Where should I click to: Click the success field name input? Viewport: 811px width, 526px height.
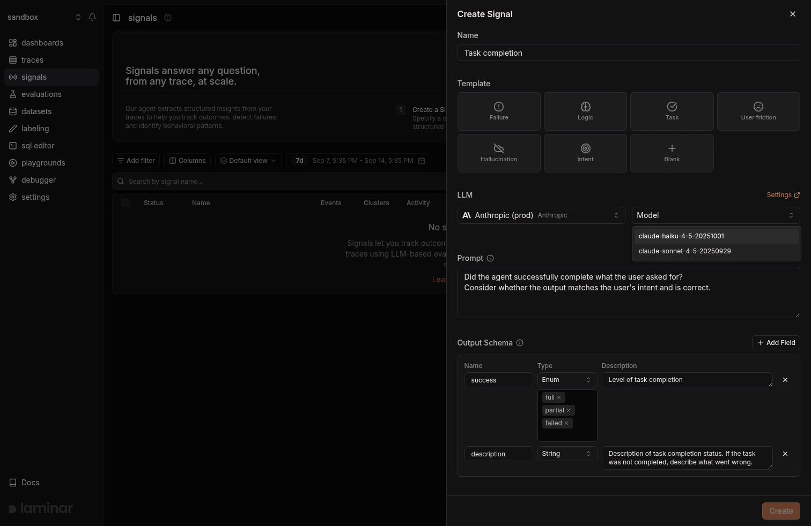point(498,380)
